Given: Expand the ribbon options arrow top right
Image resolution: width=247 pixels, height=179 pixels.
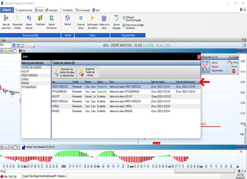Looking at the screenshot, I should click(x=245, y=9).
